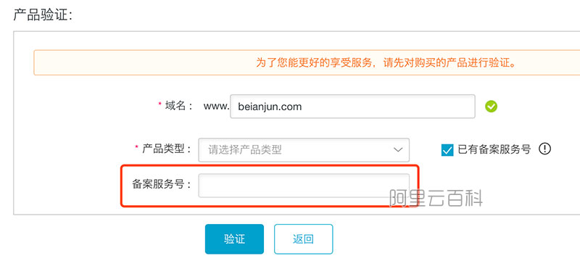Click the 产品验证 heading
580x261 pixels.
pos(43,14)
